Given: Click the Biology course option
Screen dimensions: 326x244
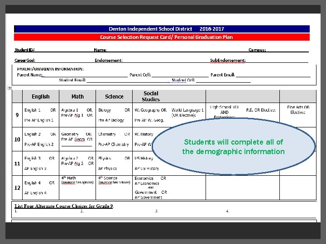Looking at the screenshot, I should coord(105,110).
